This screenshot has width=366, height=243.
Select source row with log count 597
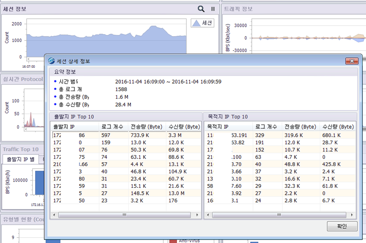pyautogui.click(x=126, y=135)
